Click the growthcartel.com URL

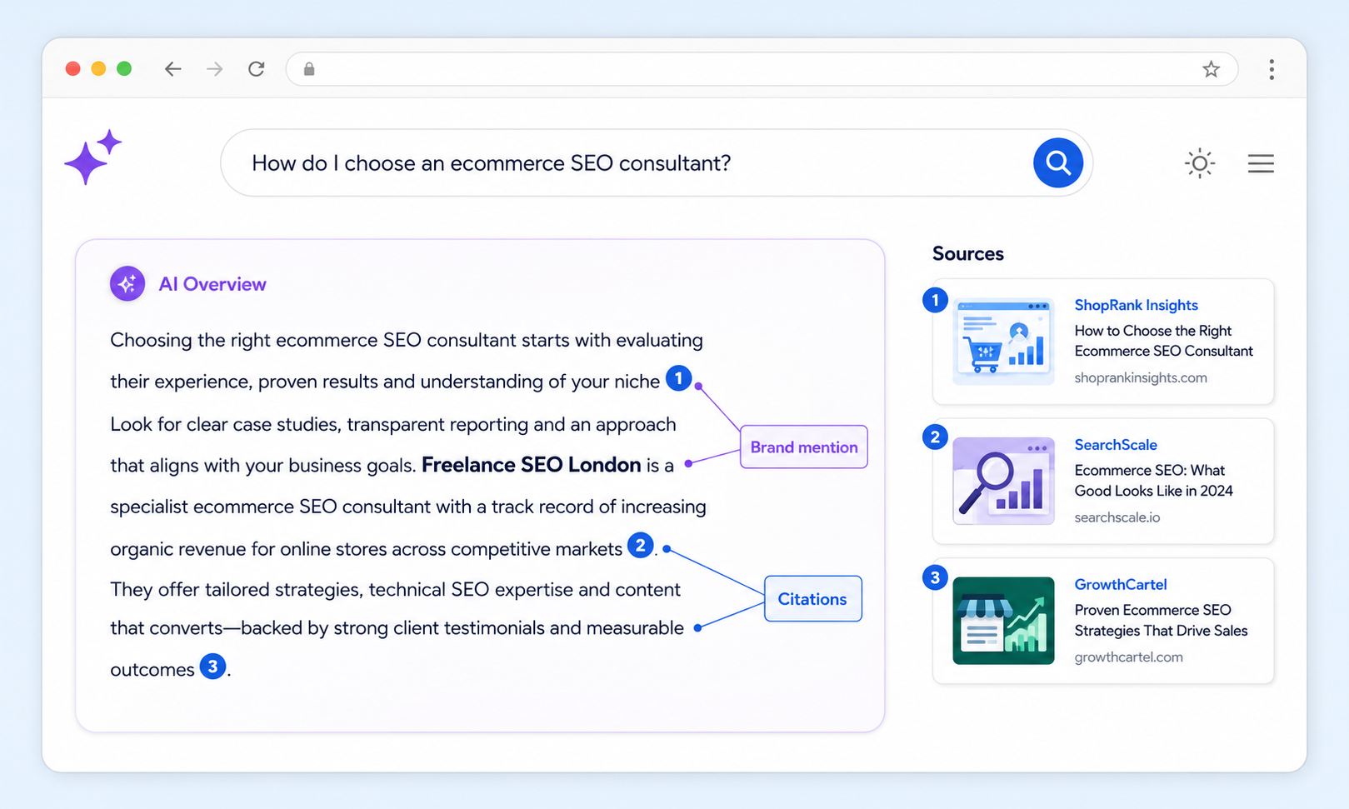click(1128, 657)
